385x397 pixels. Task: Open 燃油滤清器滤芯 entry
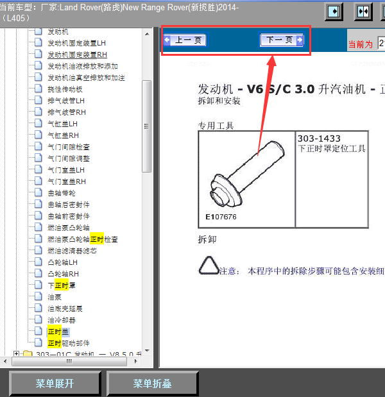72,251
